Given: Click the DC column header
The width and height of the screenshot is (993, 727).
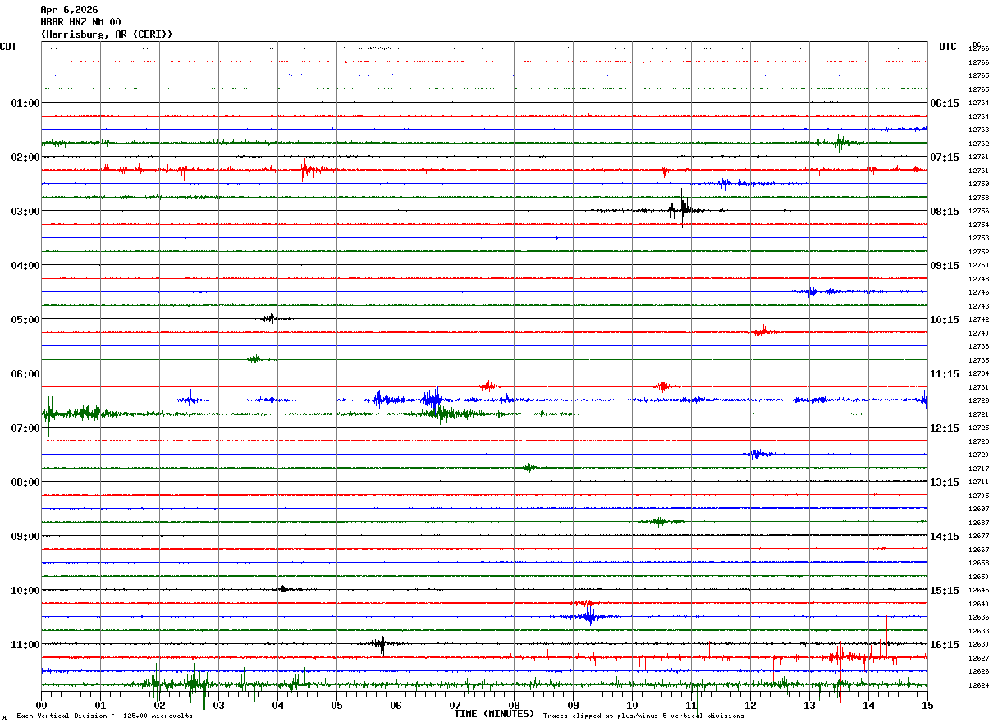Looking at the screenshot, I should (977, 44).
